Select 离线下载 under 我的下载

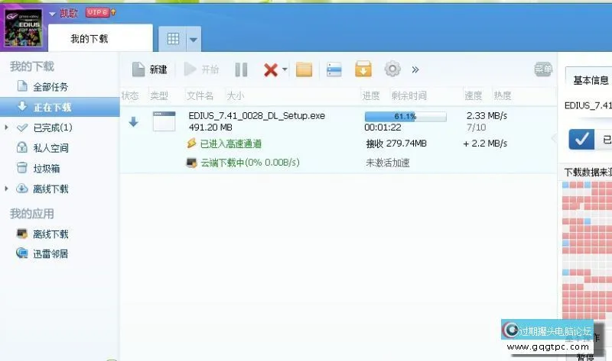coord(50,189)
